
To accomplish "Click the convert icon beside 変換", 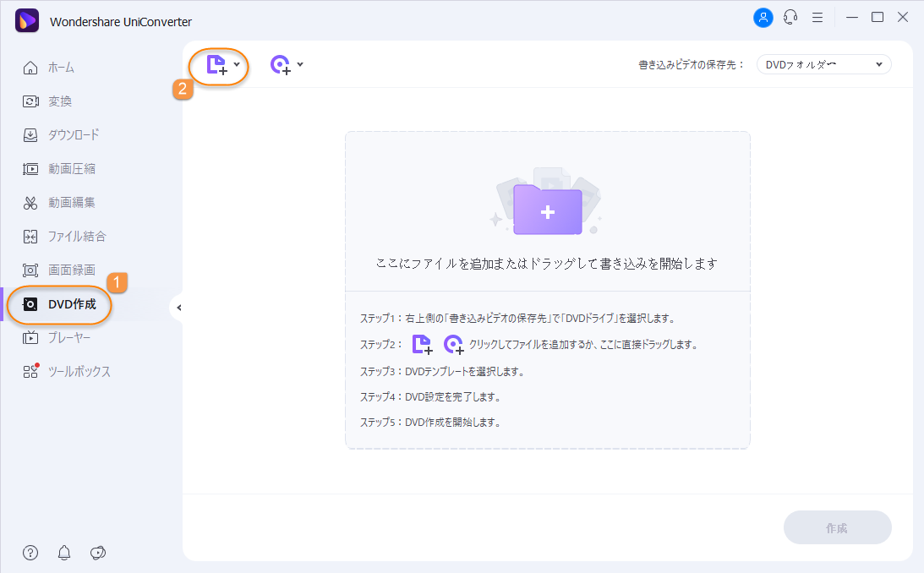I will [30, 101].
